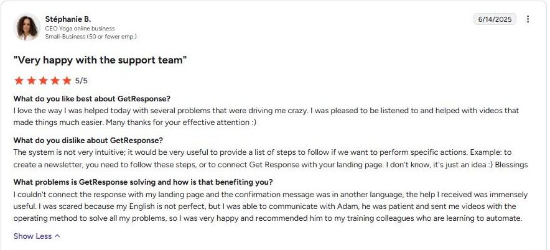Click the "CEO Yoga online business" job title
The image size is (550, 250).
pyautogui.click(x=80, y=29)
